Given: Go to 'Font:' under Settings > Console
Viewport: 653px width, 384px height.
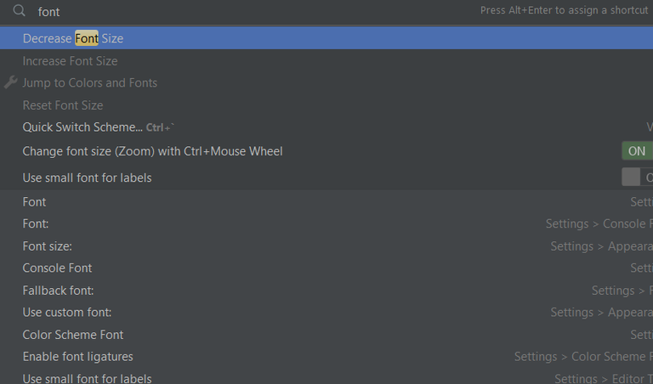Looking at the screenshot, I should (36, 223).
